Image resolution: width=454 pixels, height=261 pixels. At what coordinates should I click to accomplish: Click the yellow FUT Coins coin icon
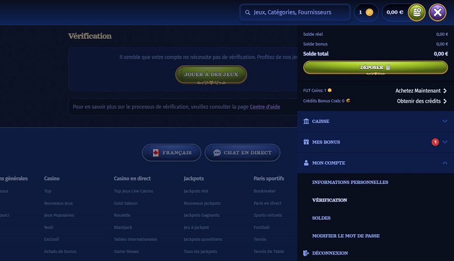[329, 90]
